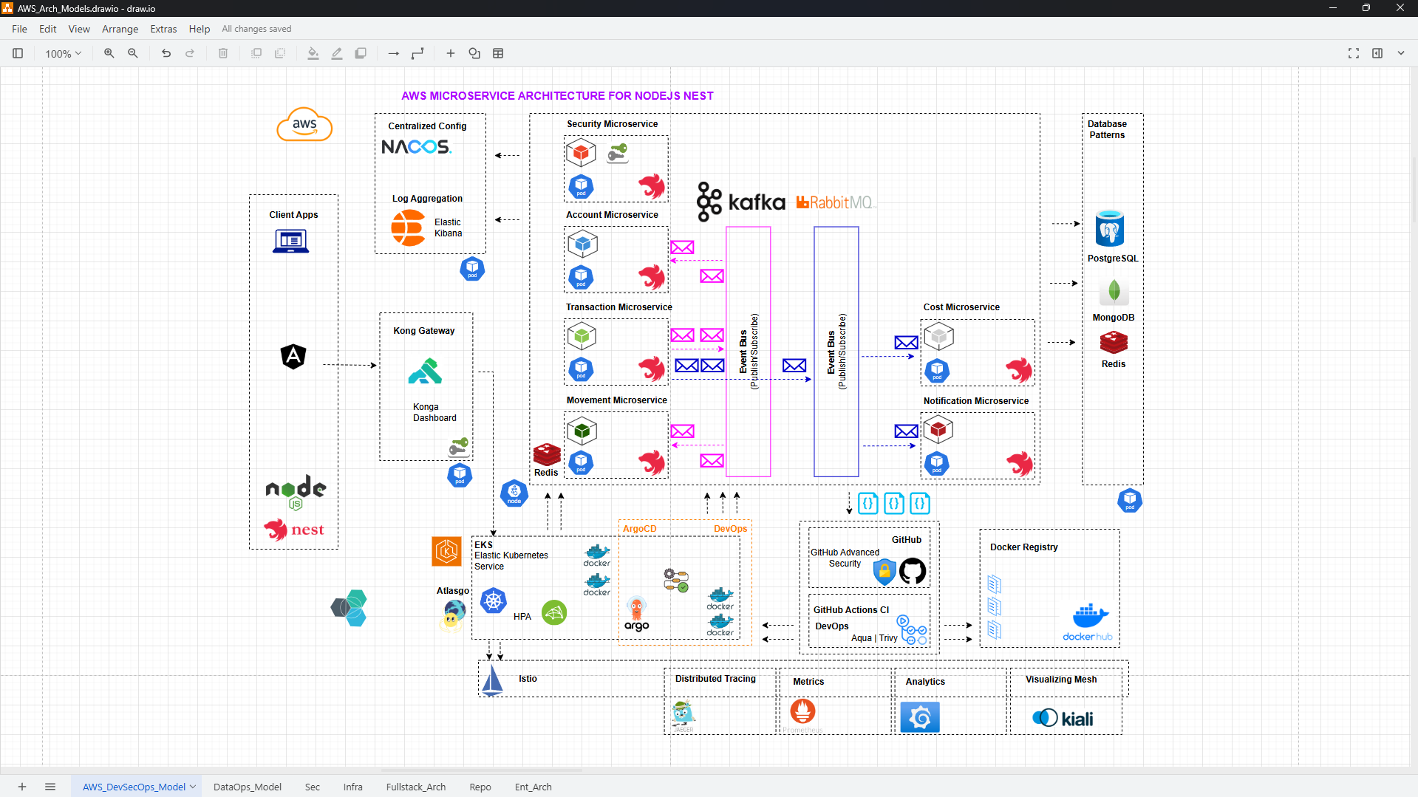This screenshot has width=1418, height=797.
Task: Click the Zoom In magnifier icon
Action: (x=109, y=53)
